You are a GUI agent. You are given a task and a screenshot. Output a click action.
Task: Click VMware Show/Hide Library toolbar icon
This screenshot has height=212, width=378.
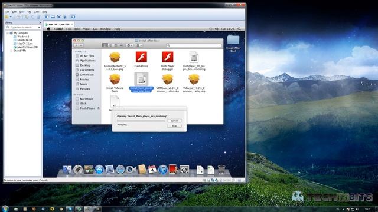[x=47, y=17]
